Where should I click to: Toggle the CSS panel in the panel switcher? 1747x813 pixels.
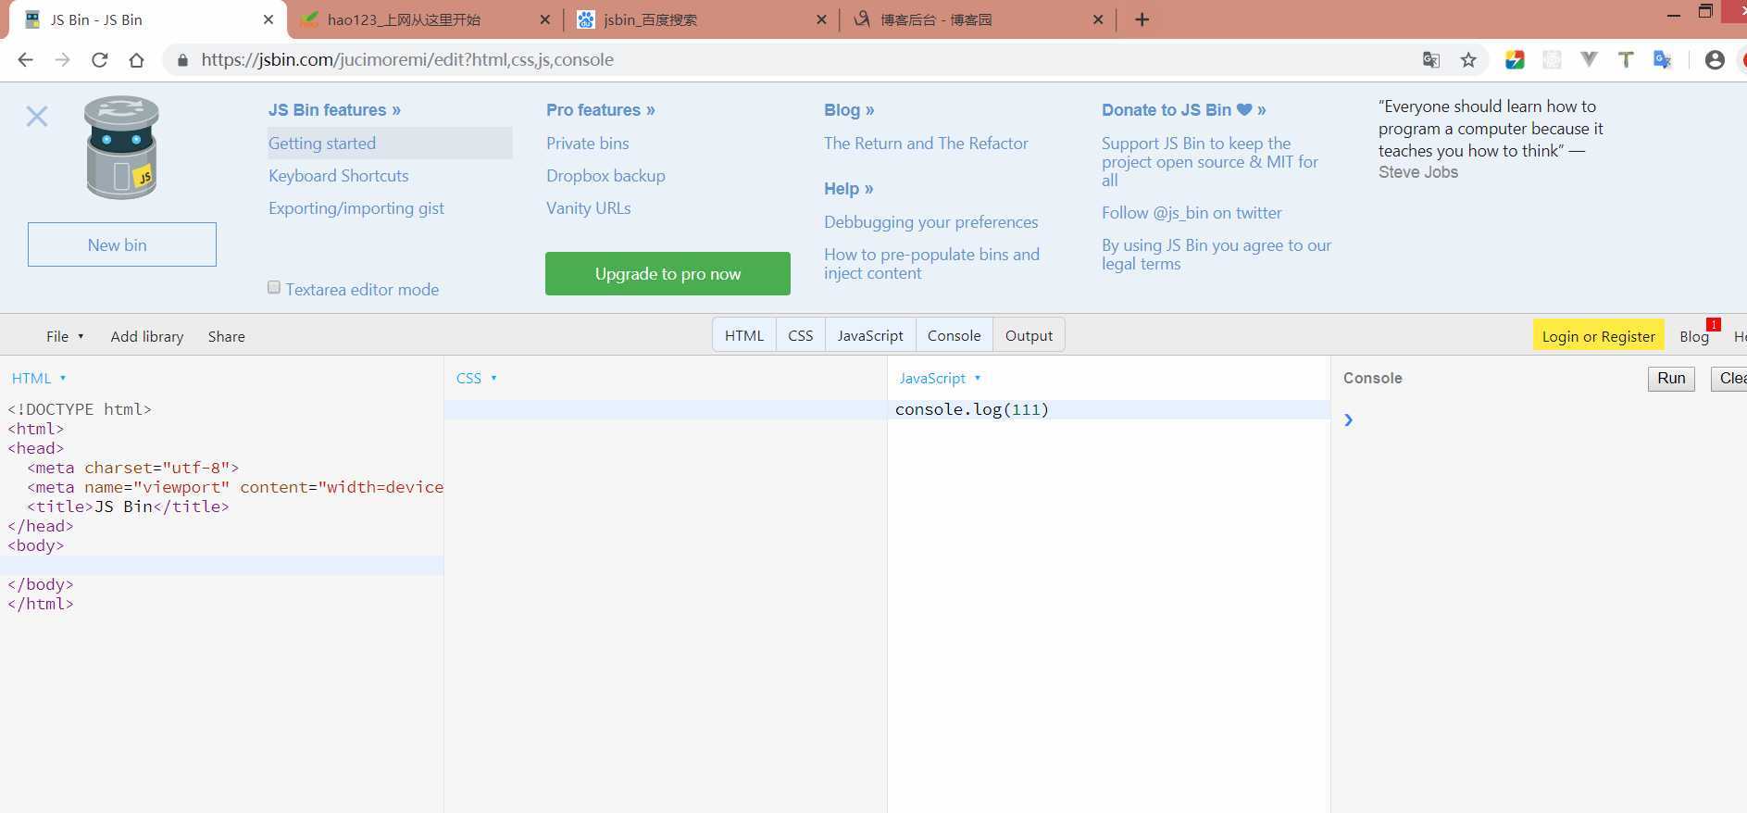(x=801, y=335)
